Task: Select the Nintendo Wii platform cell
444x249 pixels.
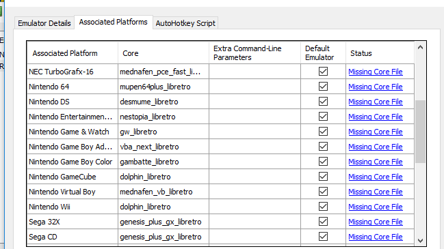Action: pos(73,207)
